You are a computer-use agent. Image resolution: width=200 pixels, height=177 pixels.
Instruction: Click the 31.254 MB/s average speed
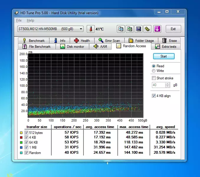click(x=164, y=147)
